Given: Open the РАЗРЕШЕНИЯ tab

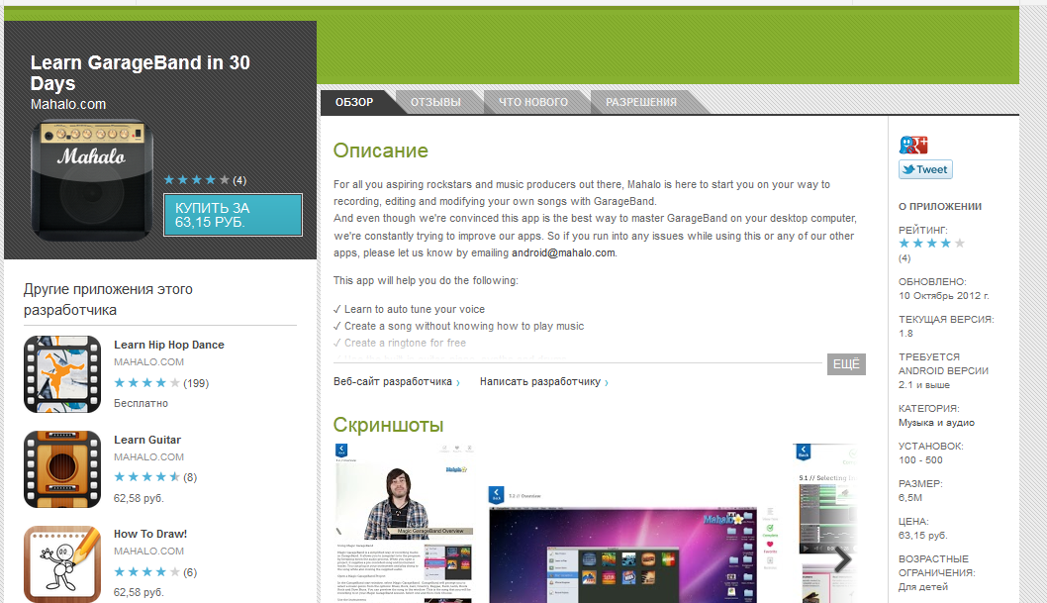Looking at the screenshot, I should (641, 102).
